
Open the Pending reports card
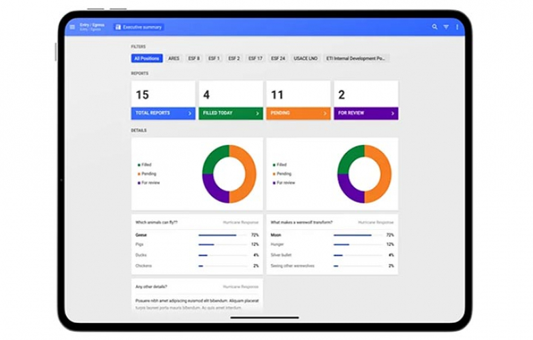(x=298, y=100)
